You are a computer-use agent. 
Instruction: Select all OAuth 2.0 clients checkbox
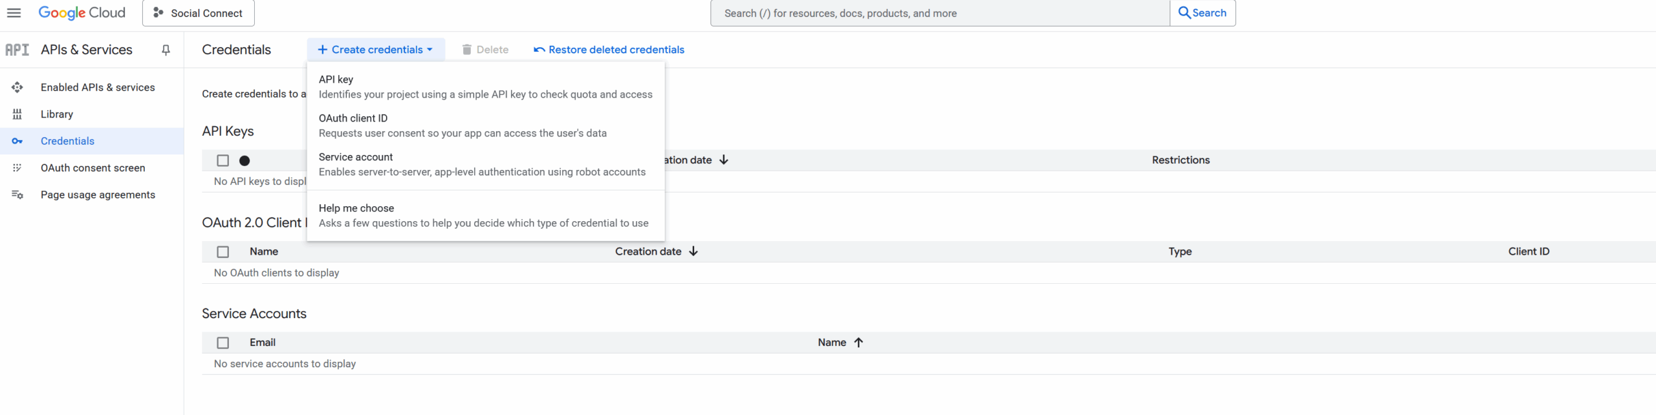click(223, 251)
